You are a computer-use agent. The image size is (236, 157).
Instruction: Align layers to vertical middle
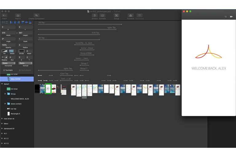(26, 22)
